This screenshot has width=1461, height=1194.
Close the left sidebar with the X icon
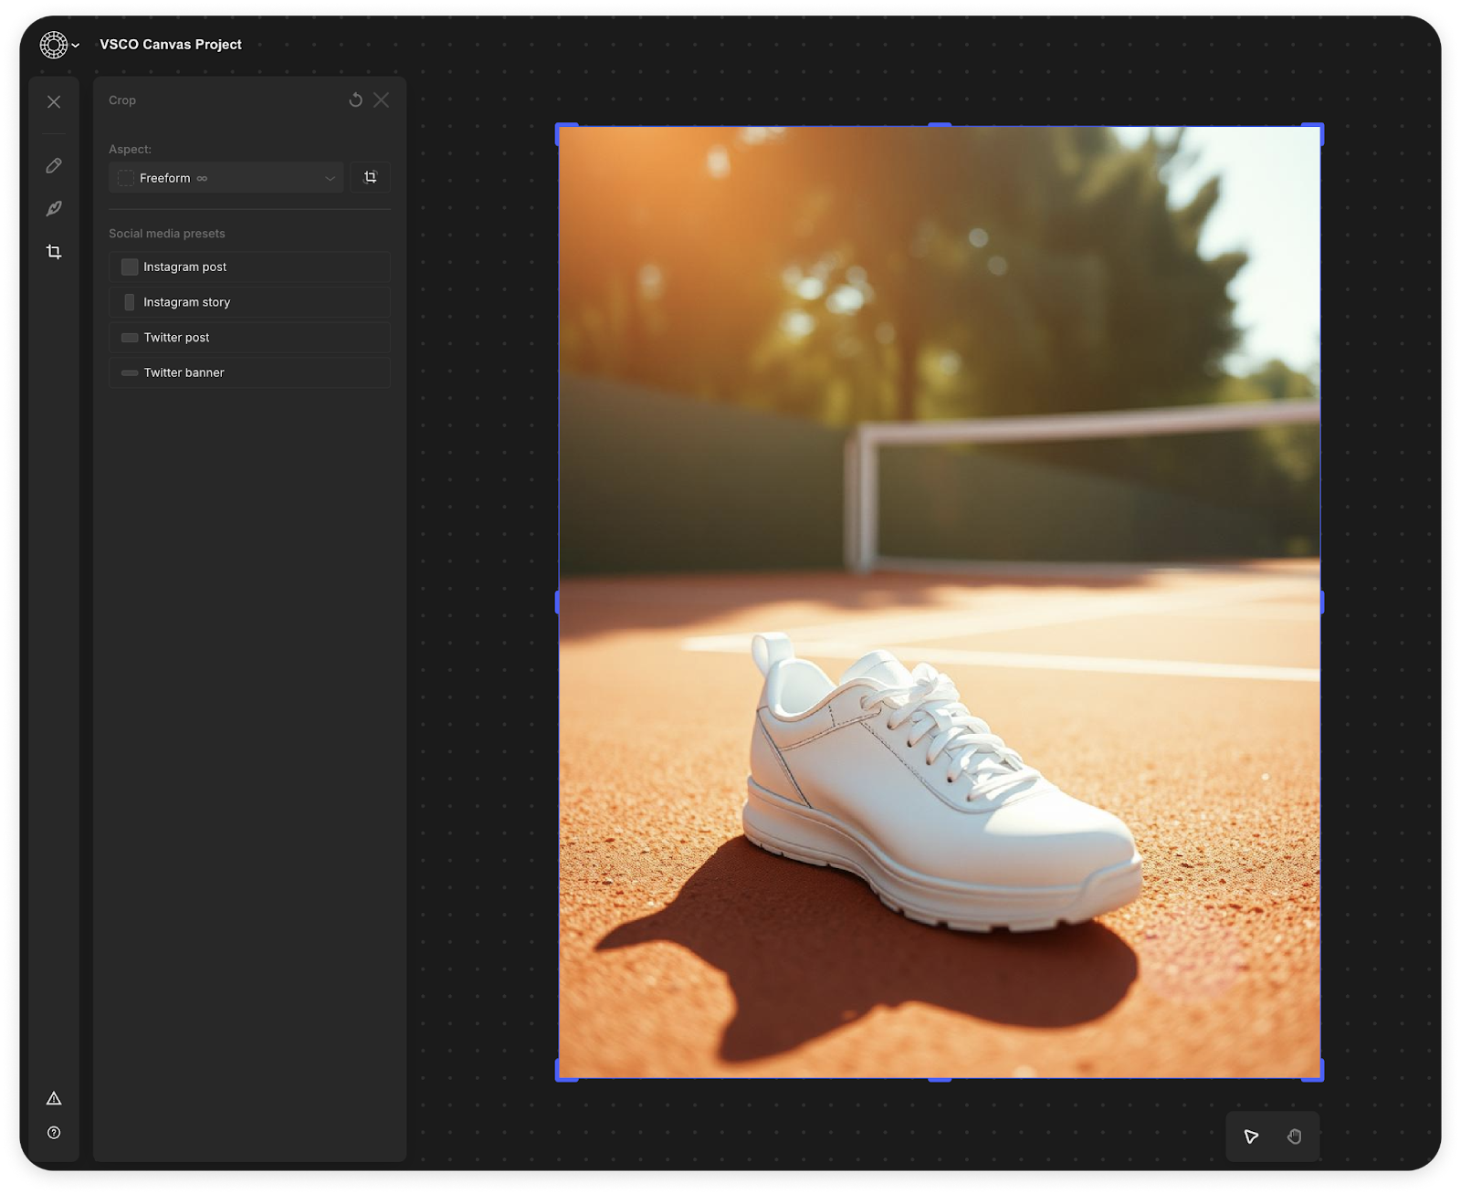[x=54, y=101]
